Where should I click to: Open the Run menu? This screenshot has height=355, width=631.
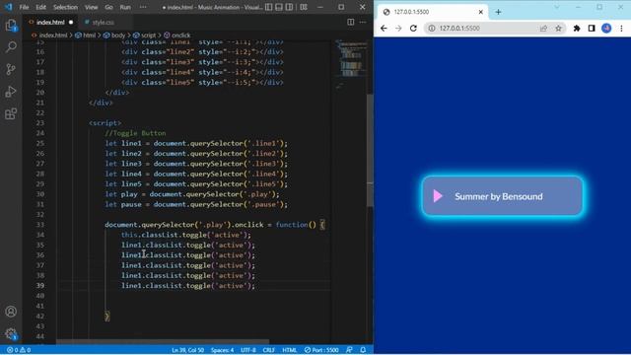coord(125,7)
